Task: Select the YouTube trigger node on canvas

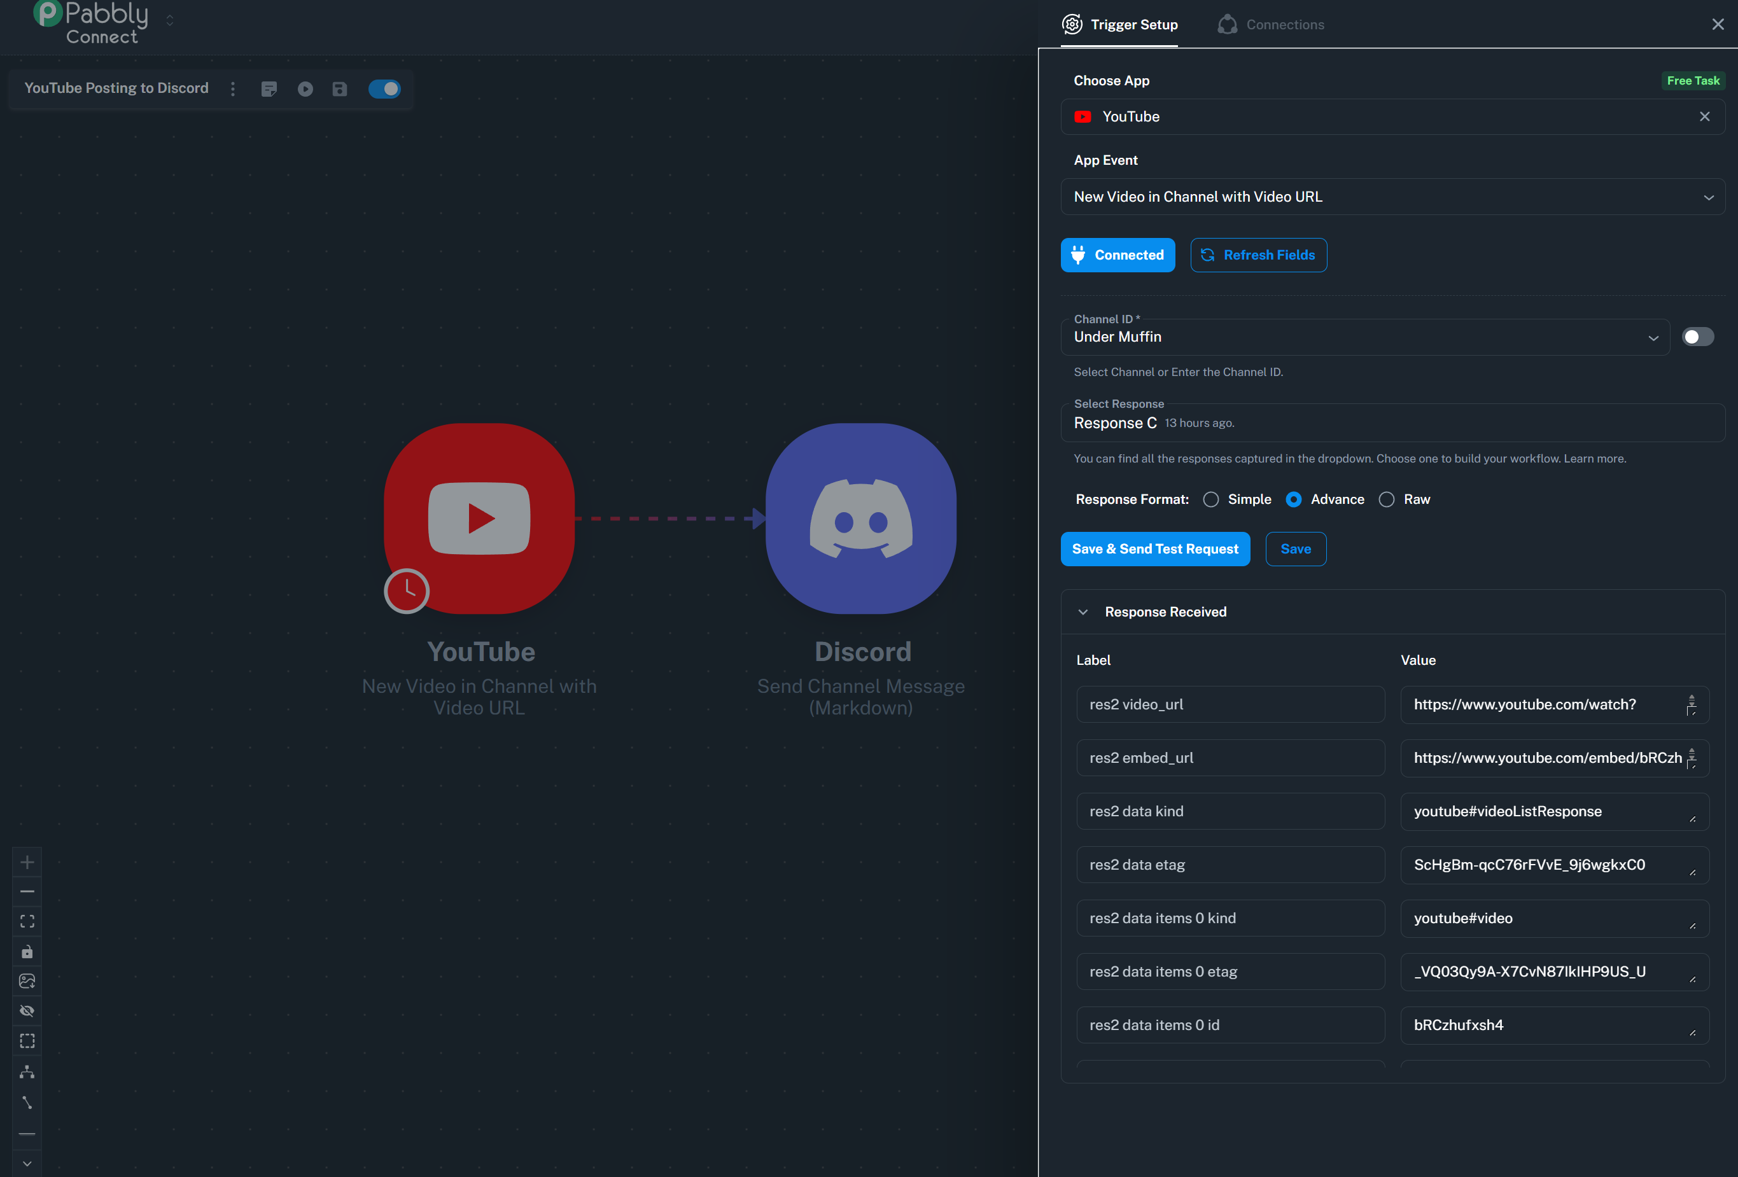Action: coord(479,519)
